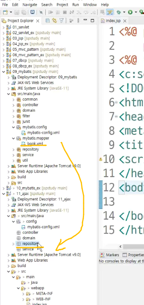Expand the common package

tap(13, 99)
